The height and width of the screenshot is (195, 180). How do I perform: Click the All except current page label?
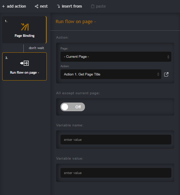pyautogui.click(x=78, y=93)
